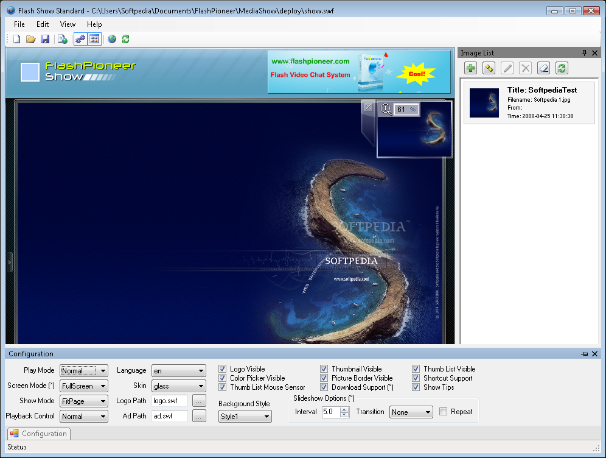Click the Interval value field
This screenshot has height=458, width=606.
click(331, 412)
